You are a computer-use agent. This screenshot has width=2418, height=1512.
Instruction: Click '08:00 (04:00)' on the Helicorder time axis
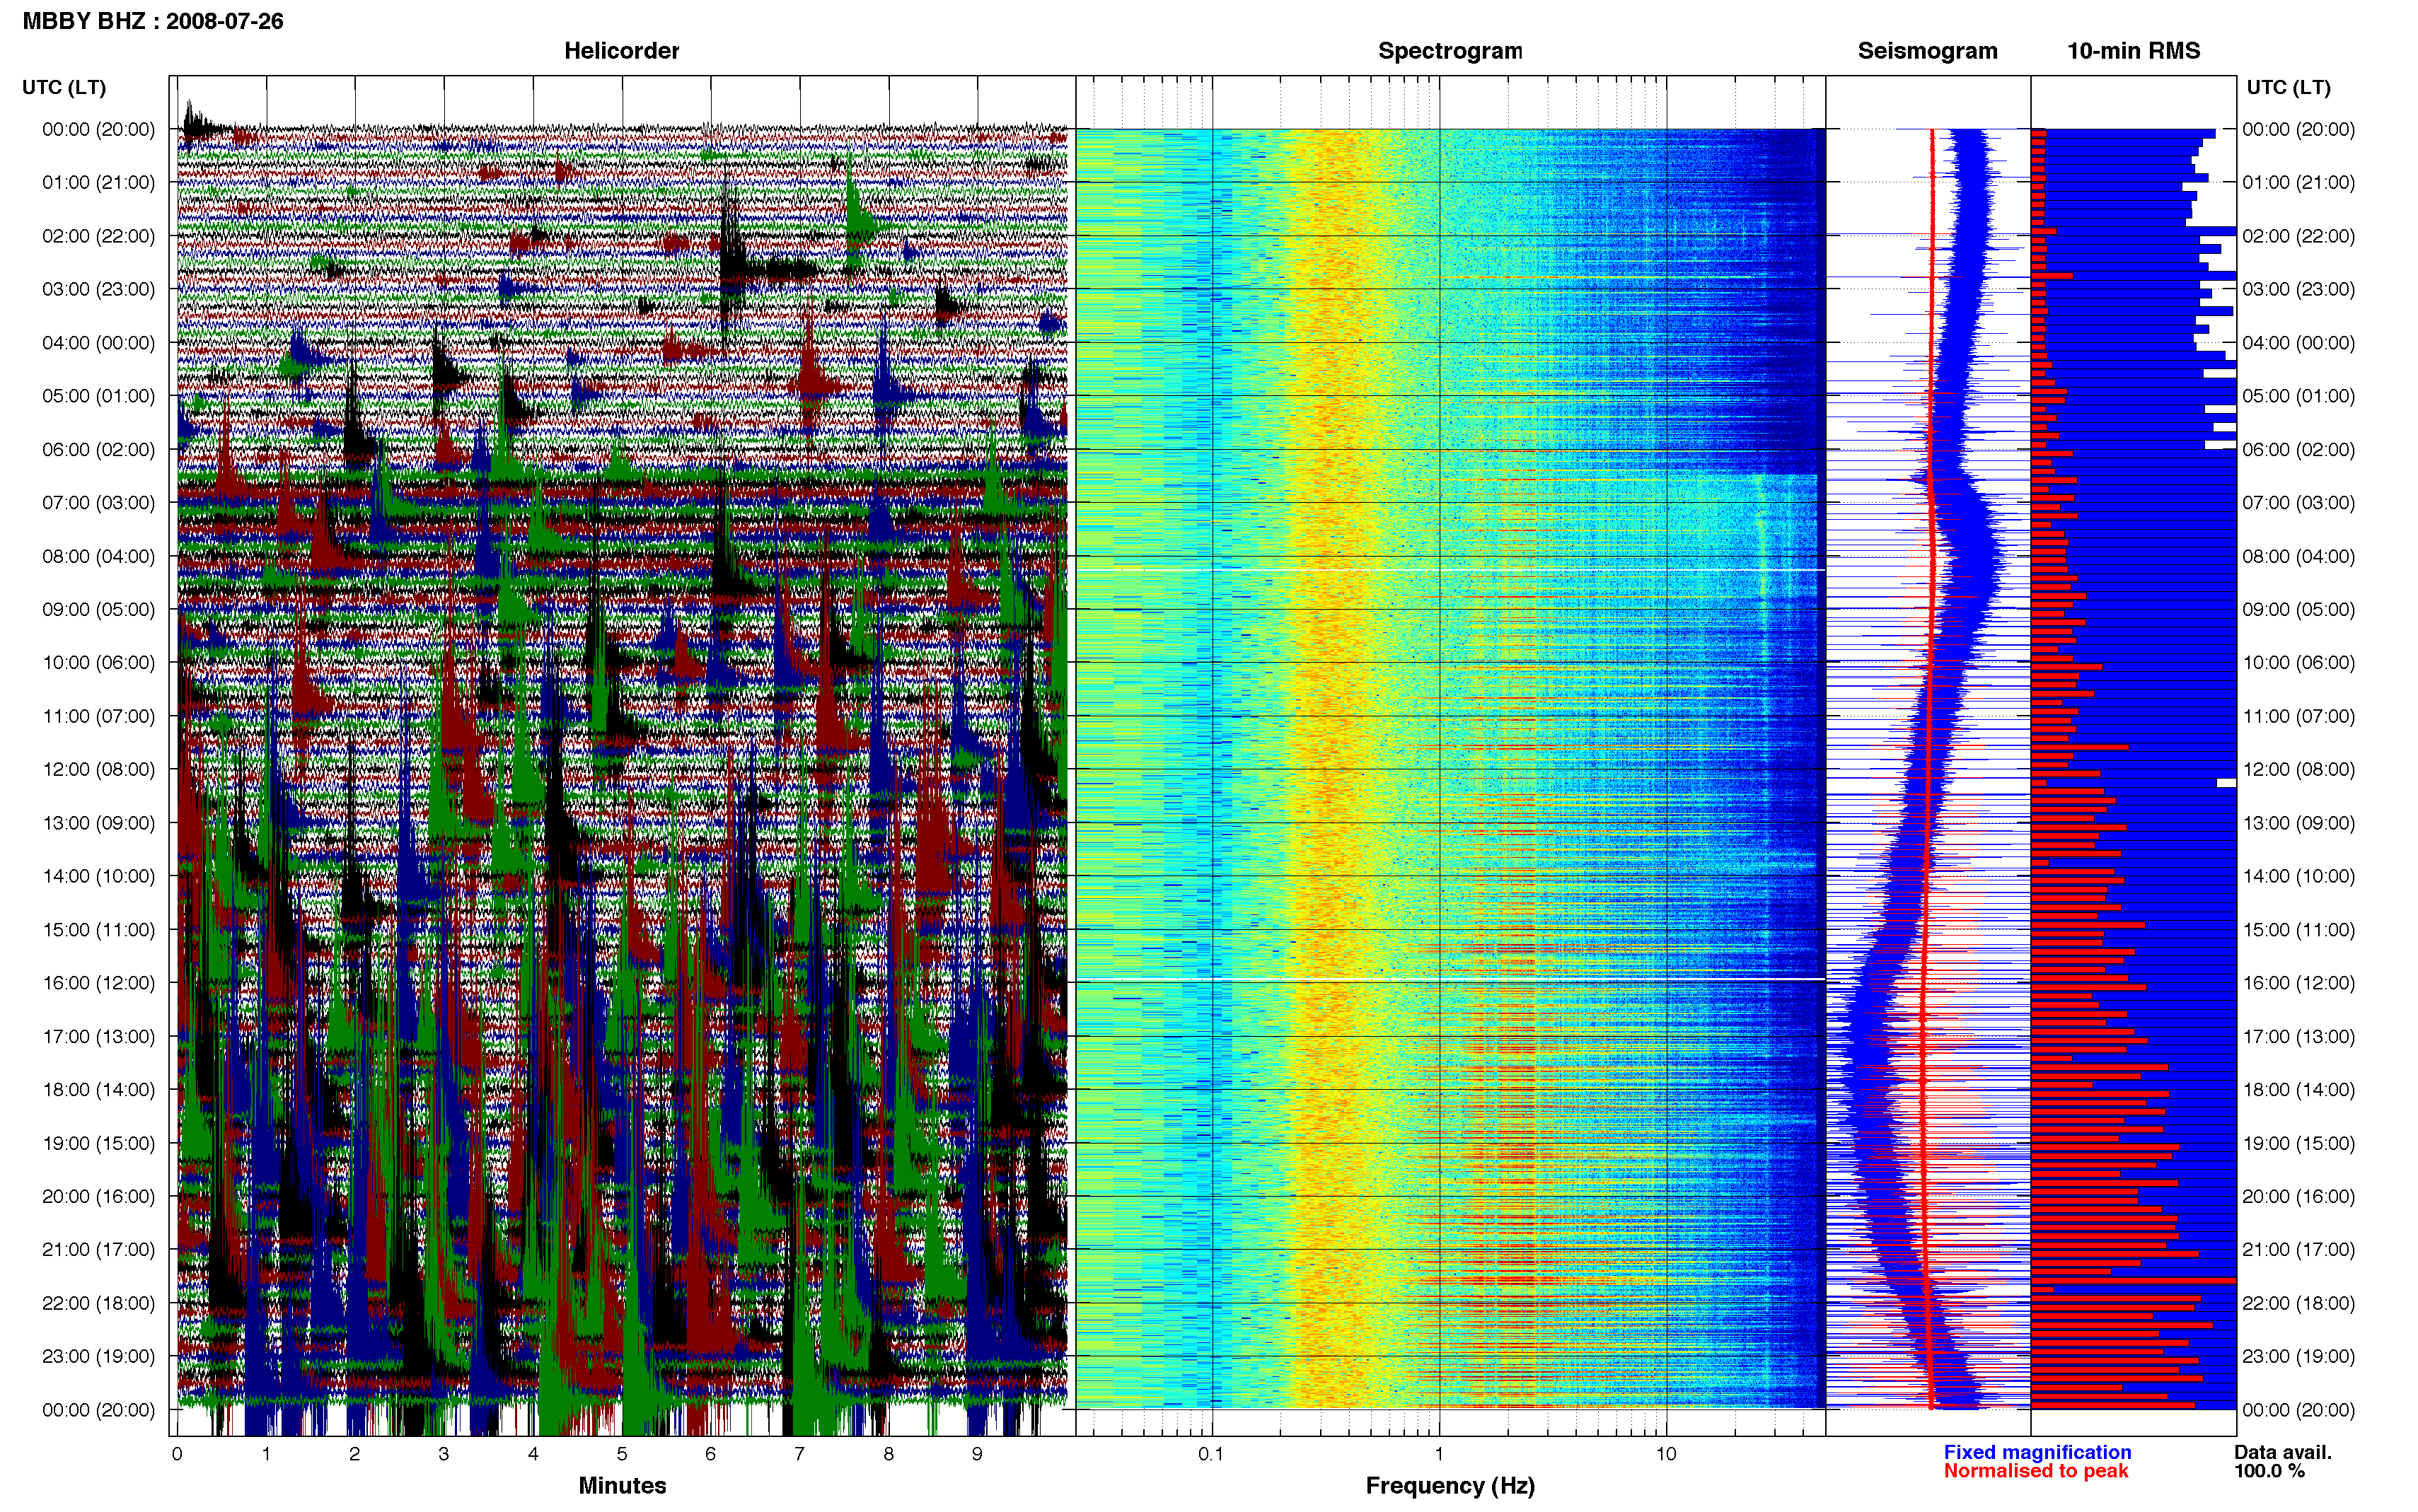(x=98, y=556)
